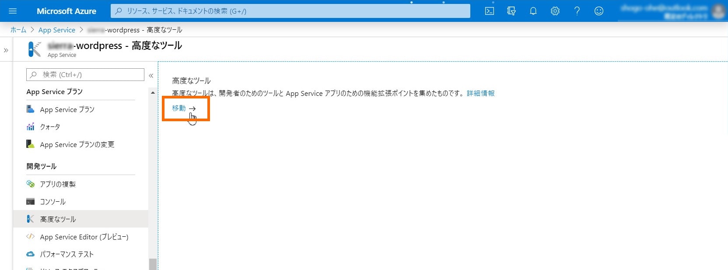Screen dimensions: 728x270
Task: Click the Microsoft Azure logo text
Action: tap(66, 11)
